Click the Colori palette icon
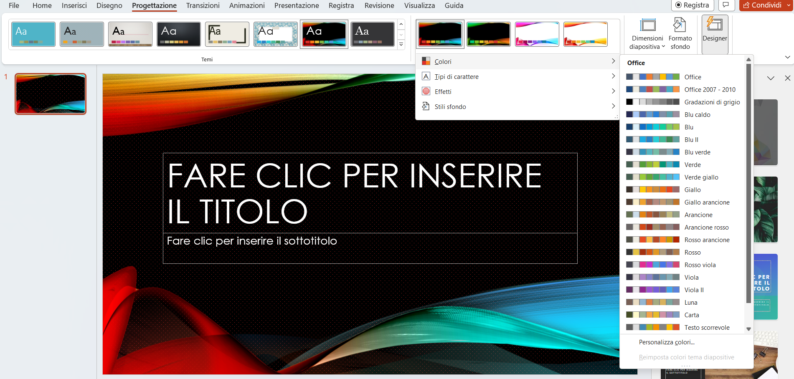 426,61
